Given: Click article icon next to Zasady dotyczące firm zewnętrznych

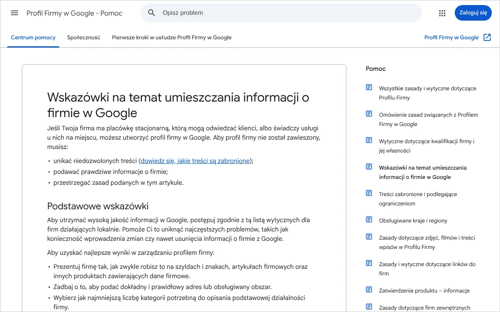Looking at the screenshot, I should click(x=369, y=307).
